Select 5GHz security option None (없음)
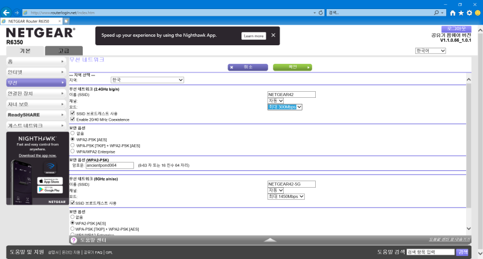The image size is (483, 259). tap(72, 217)
